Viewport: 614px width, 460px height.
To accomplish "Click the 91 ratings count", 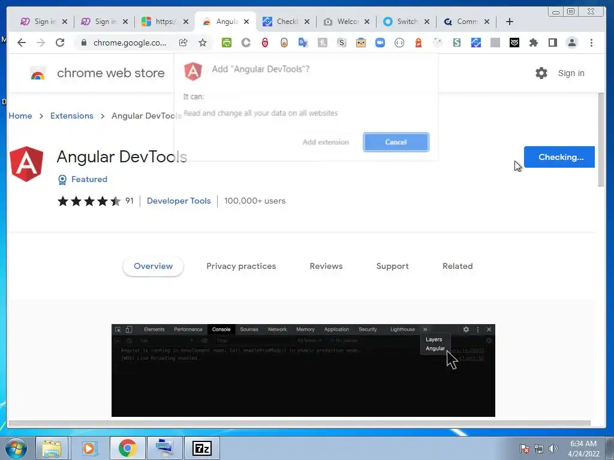I will click(130, 201).
